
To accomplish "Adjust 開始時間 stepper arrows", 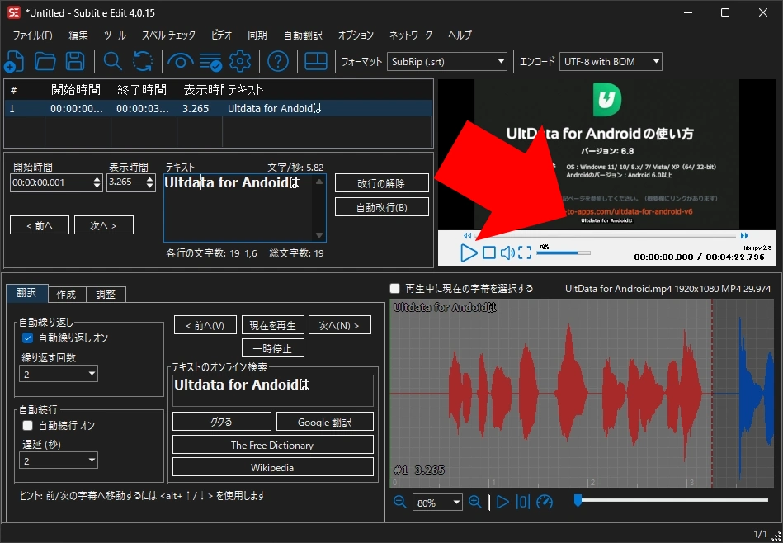I will coord(97,182).
